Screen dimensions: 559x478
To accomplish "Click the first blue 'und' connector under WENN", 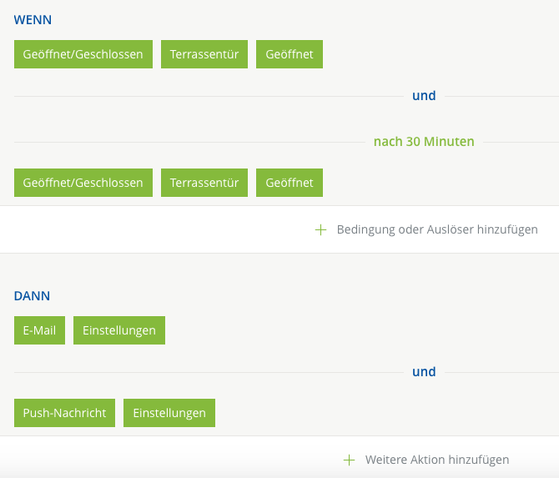I will coord(424,96).
